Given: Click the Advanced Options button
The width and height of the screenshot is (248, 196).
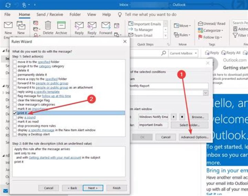Looking at the screenshot, I should tap(194, 137).
